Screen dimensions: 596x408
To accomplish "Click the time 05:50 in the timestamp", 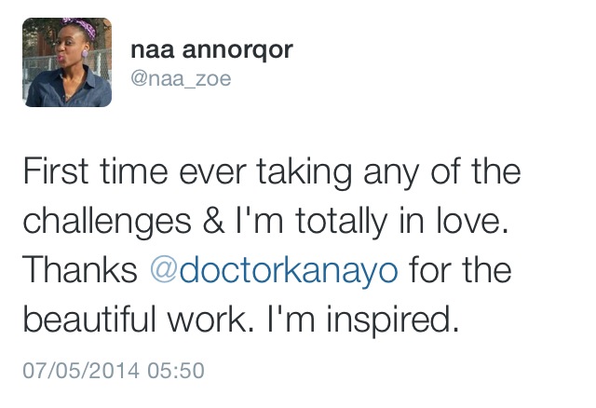I will 176,370.
